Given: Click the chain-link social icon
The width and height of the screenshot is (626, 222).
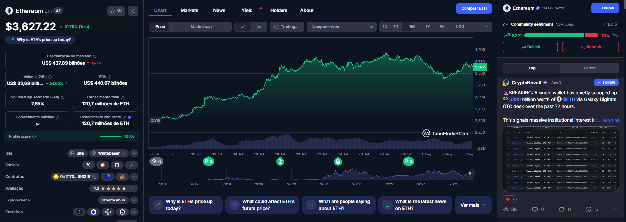Looking at the screenshot, I should [x=131, y=165].
